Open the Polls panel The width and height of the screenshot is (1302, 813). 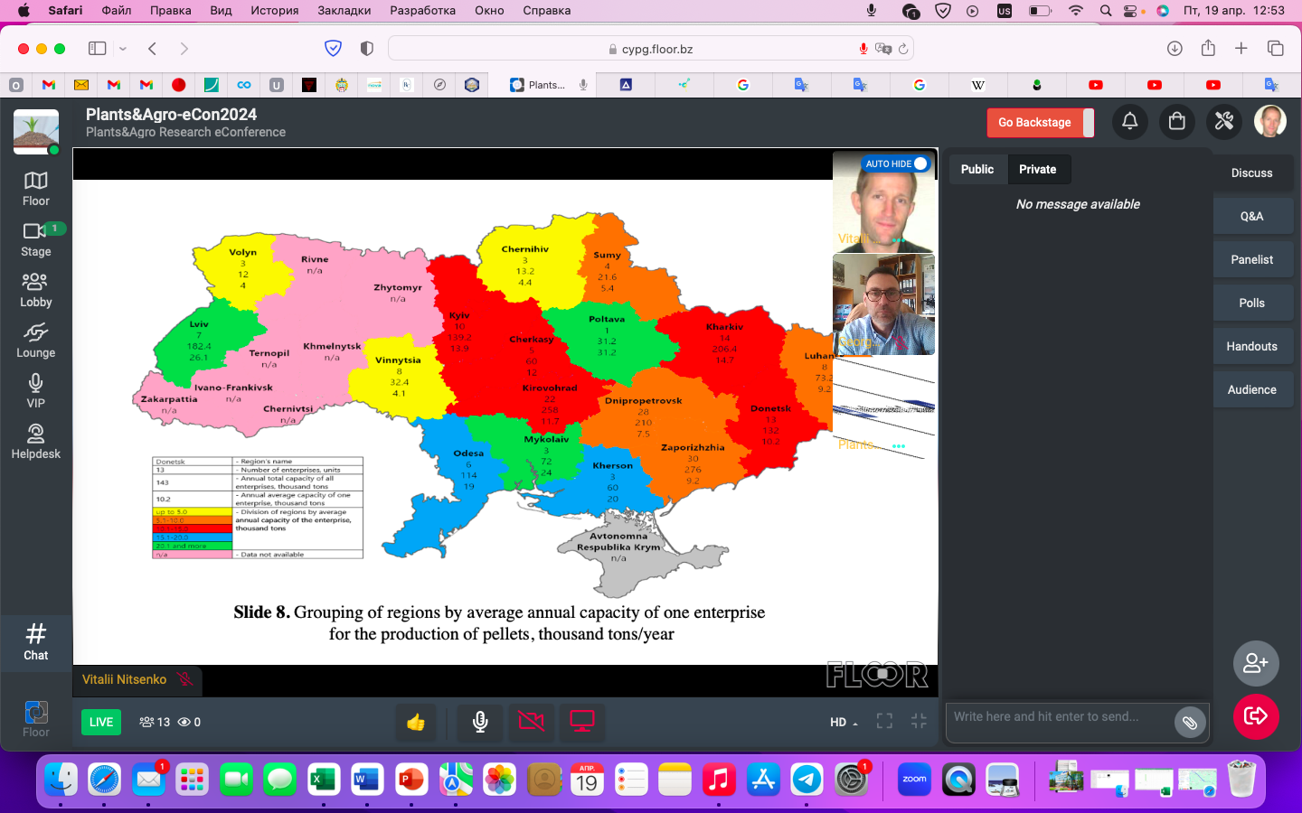click(1251, 303)
